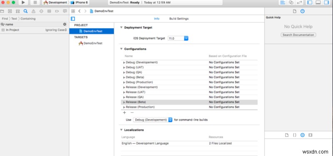The height and width of the screenshot is (156, 333).
Task: Collapse the Deployment Target section
Action: [121, 27]
